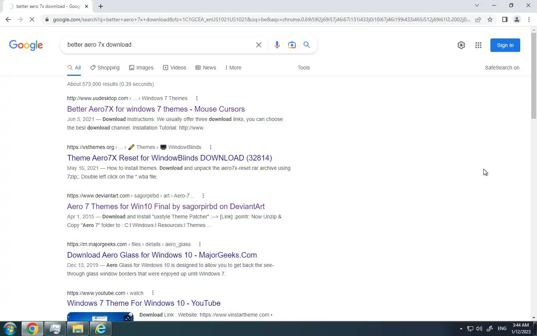This screenshot has width=537, height=336.
Task: Open options for the youtube.com result
Action: coord(153,293)
